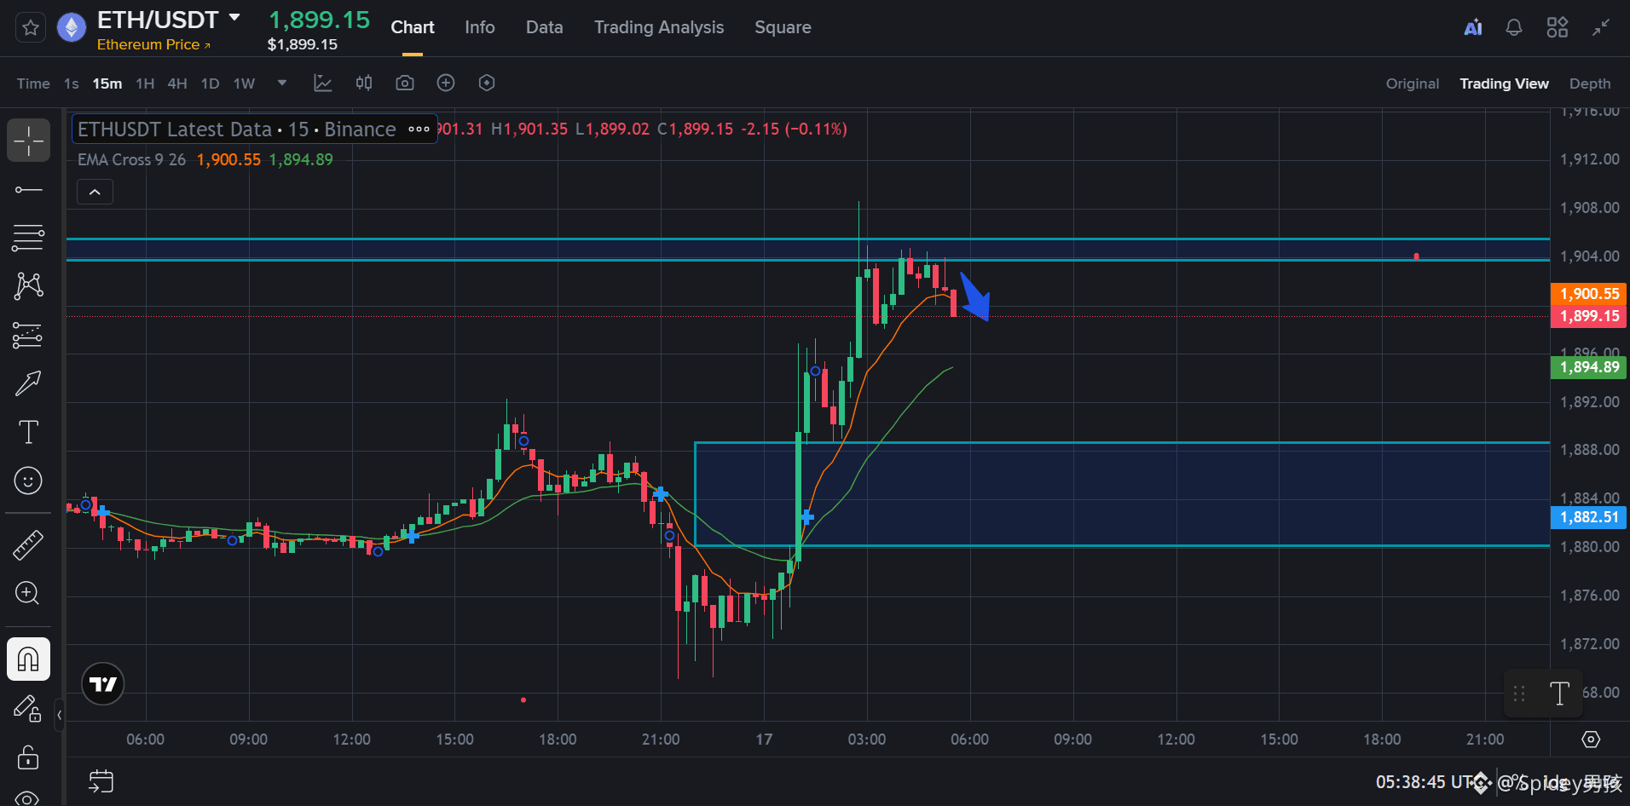
Task: Open the ETH/USDT pair selector dropdown
Action: (234, 18)
